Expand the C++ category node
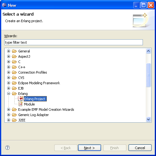 tap(9, 67)
